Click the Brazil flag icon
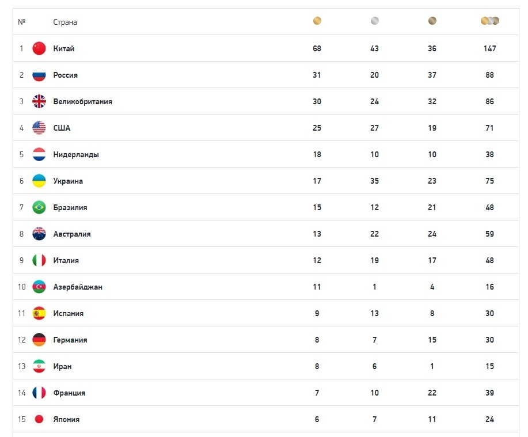 coord(39,207)
